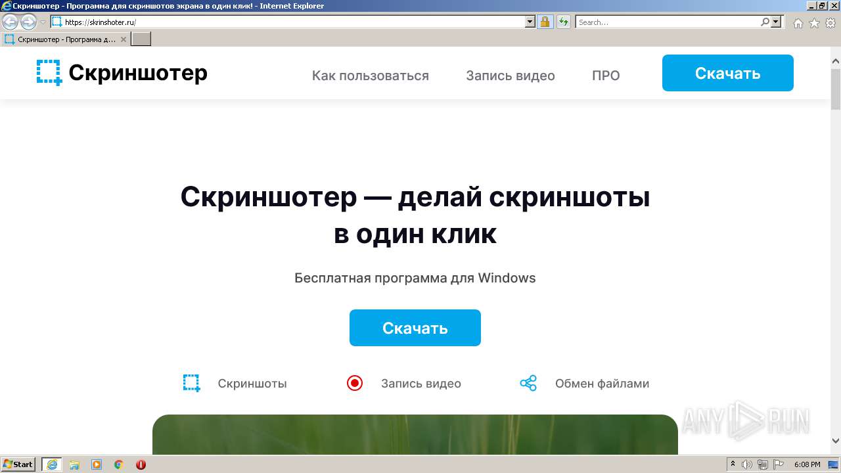
Task: Click the Internet Explorer title bar icon
Action: [6, 6]
